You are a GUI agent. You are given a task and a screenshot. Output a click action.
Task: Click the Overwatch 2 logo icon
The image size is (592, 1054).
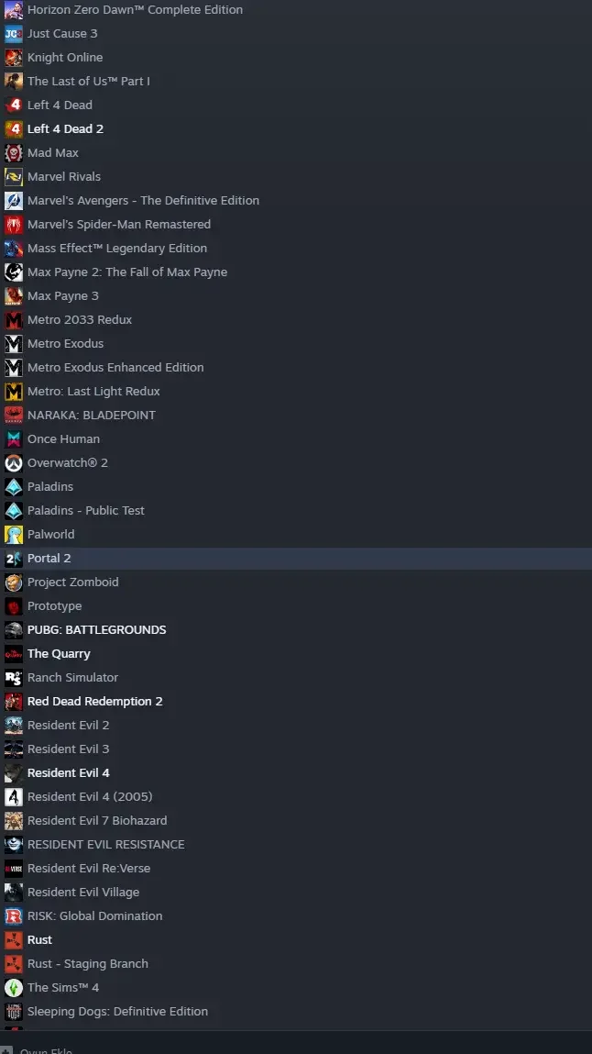point(14,463)
